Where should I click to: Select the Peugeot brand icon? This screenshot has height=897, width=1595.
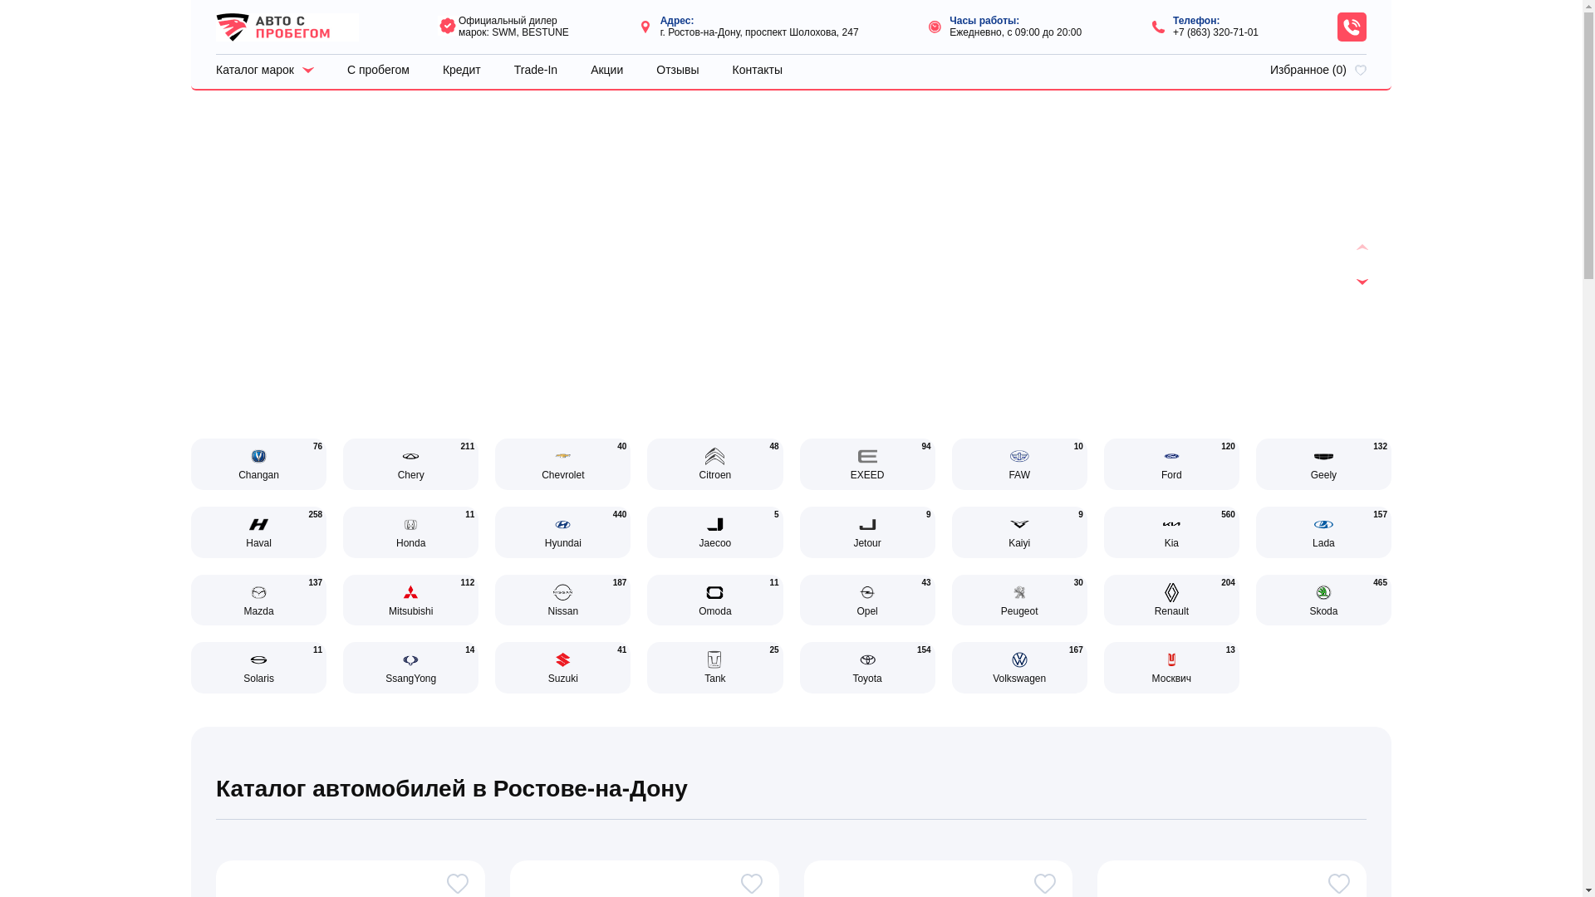[1019, 592]
